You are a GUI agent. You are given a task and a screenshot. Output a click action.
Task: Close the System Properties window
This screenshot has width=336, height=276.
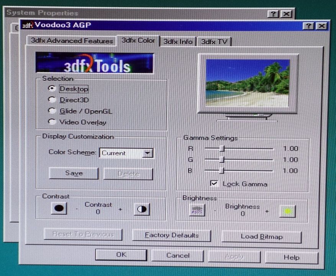pyautogui.click(x=287, y=14)
